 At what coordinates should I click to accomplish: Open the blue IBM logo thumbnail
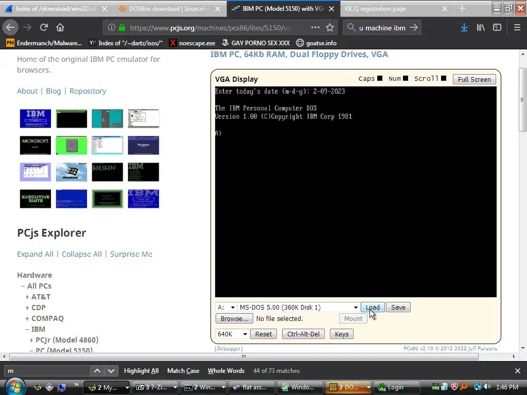point(36,119)
